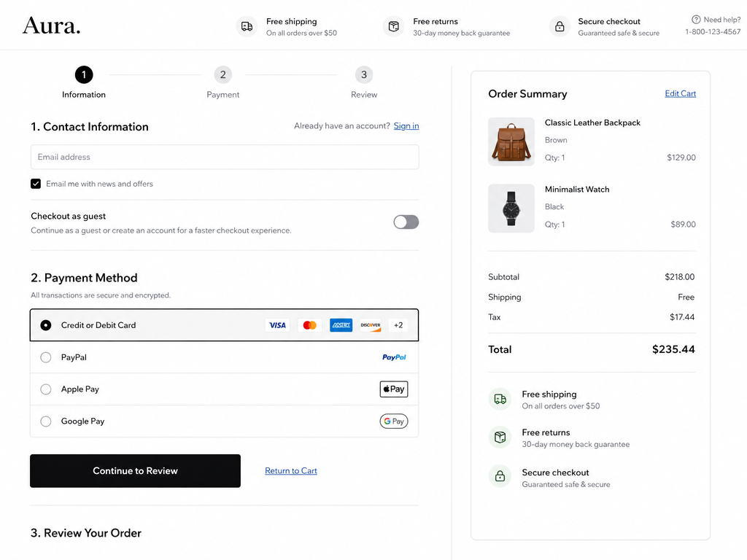Viewport: 747px width, 560px height.
Task: Click the 1. Contact Information heading
Action: (x=90, y=127)
